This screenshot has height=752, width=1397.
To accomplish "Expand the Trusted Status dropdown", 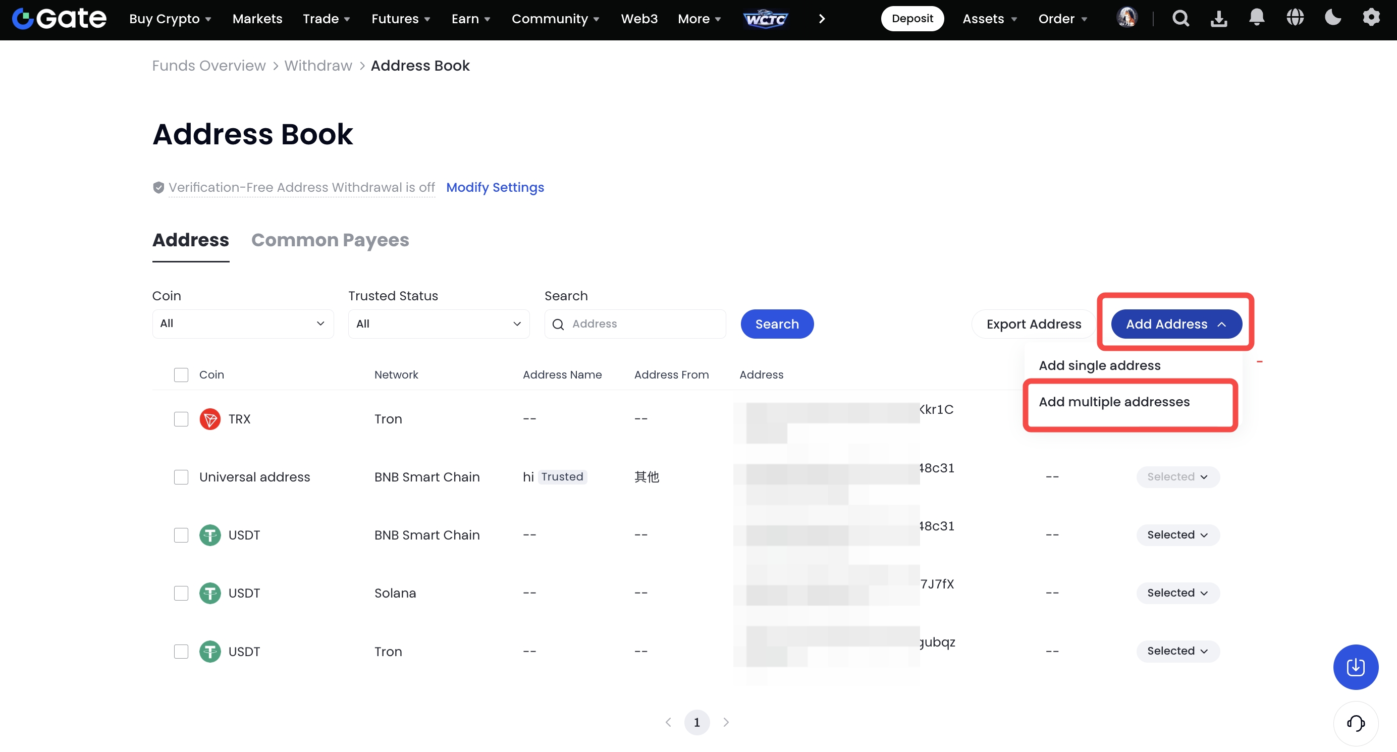I will (438, 324).
